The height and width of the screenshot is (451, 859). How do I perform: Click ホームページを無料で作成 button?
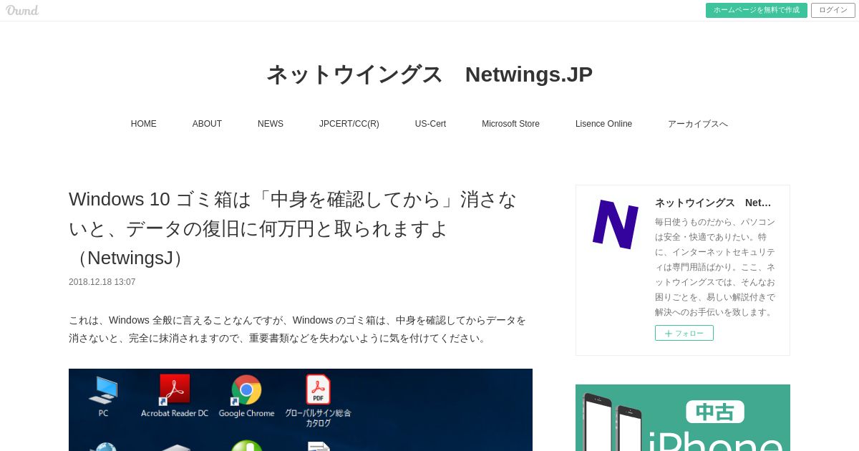pyautogui.click(x=756, y=10)
